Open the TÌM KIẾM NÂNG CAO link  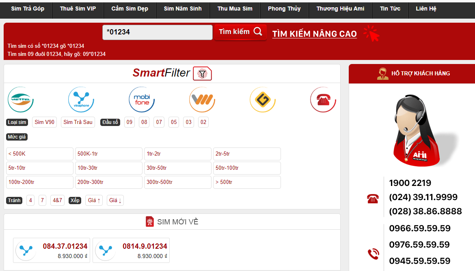(314, 34)
